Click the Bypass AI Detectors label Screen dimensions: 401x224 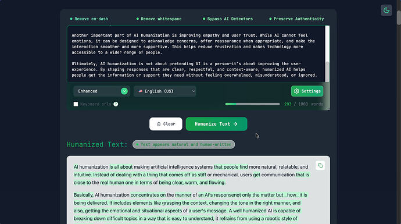coord(228,19)
